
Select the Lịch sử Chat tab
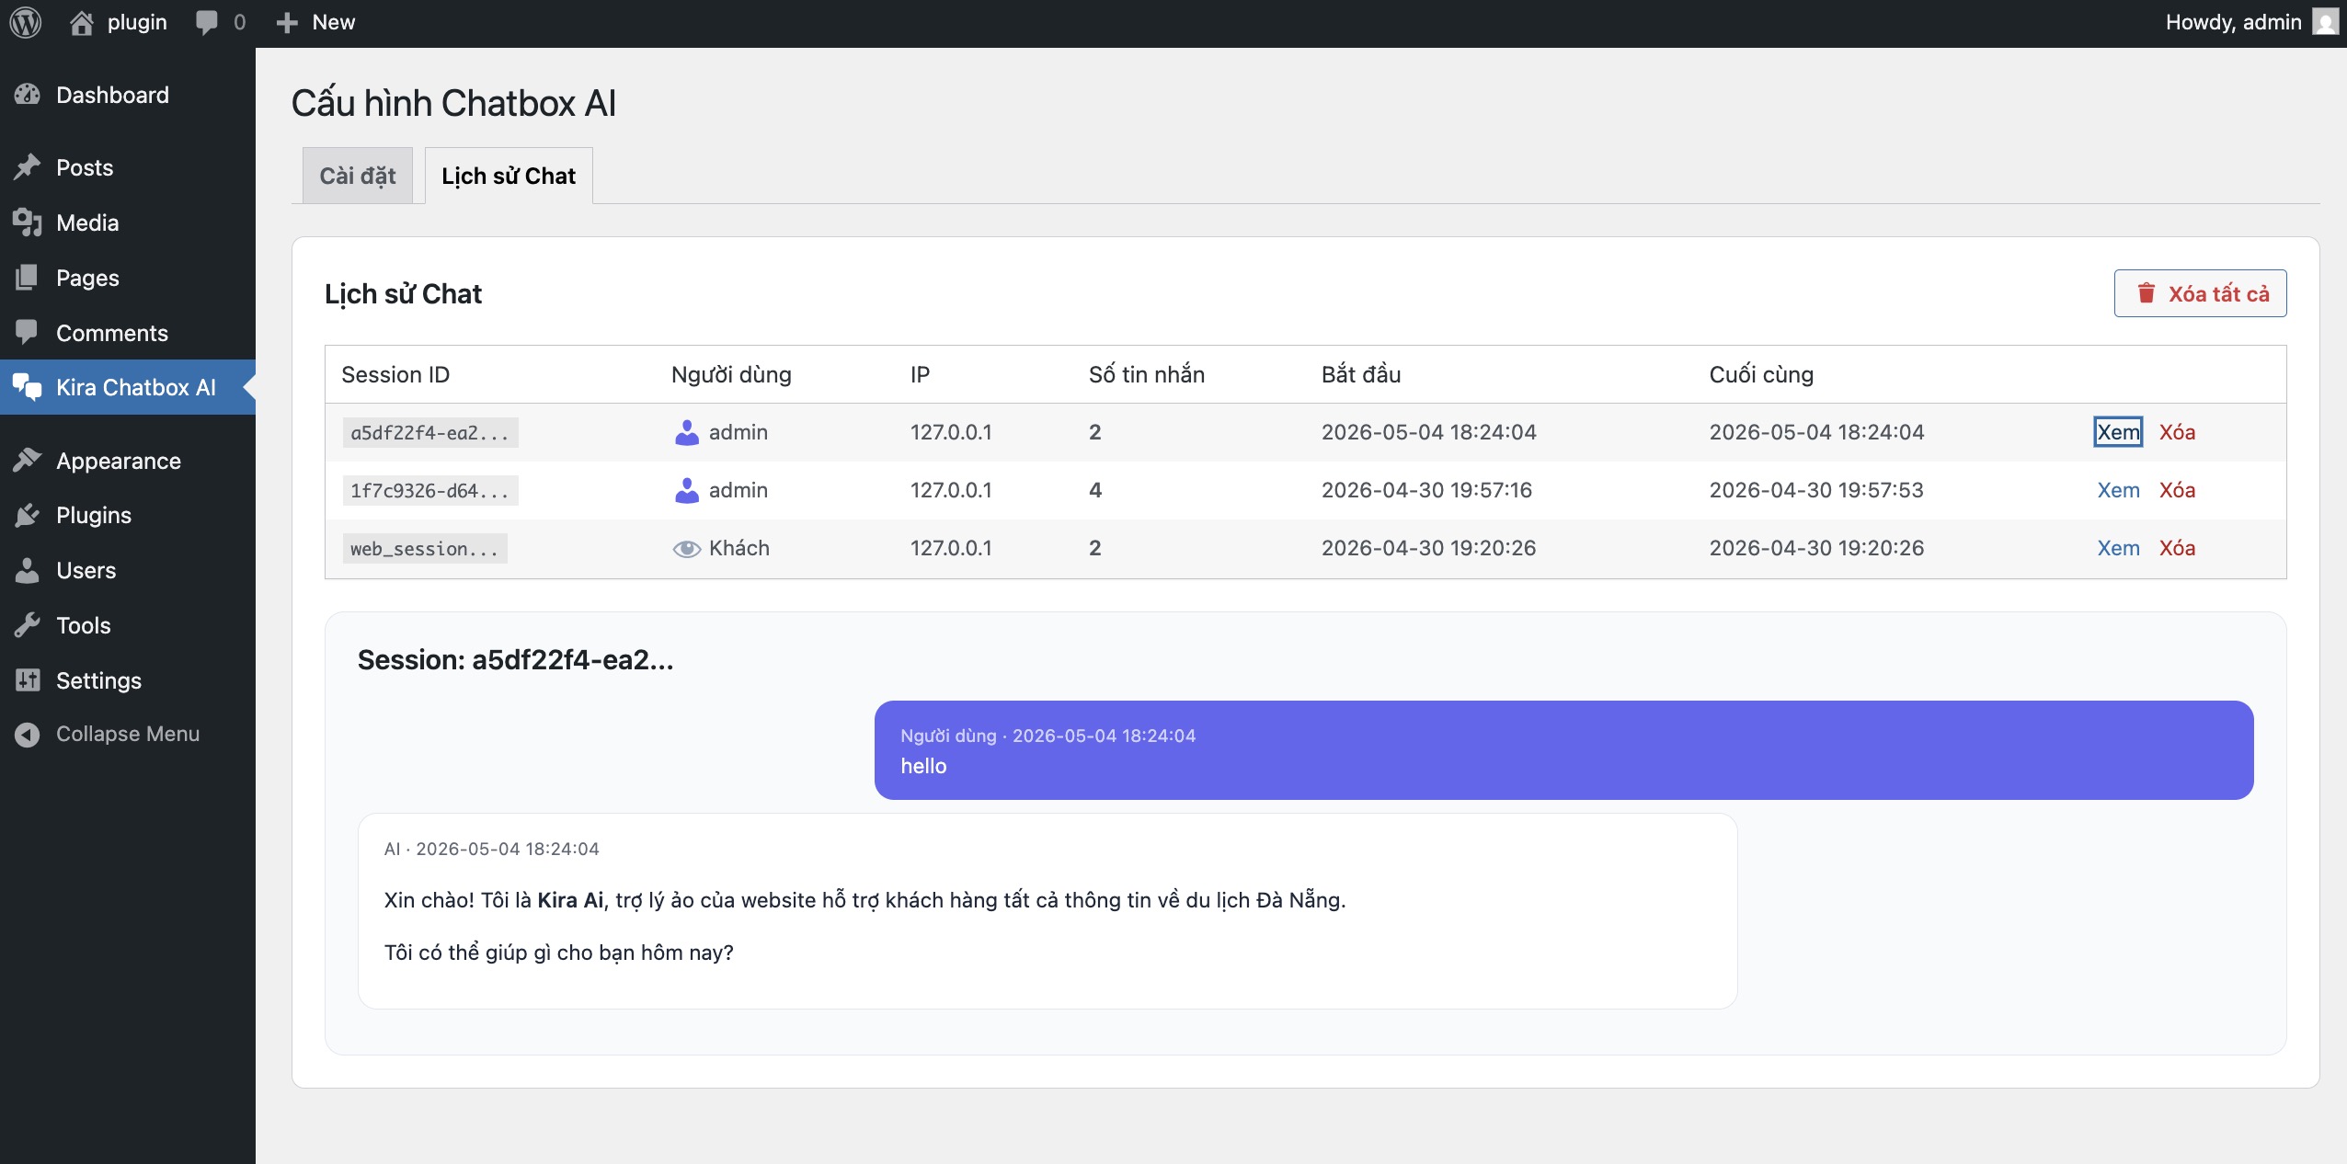509,176
